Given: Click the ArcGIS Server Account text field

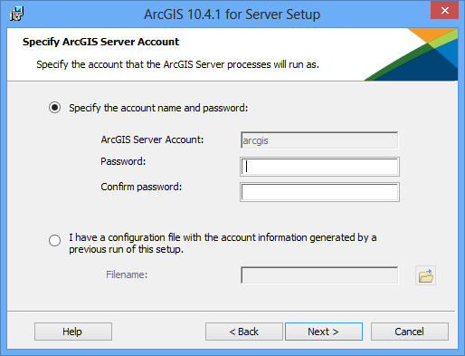Looking at the screenshot, I should pyautogui.click(x=319, y=140).
